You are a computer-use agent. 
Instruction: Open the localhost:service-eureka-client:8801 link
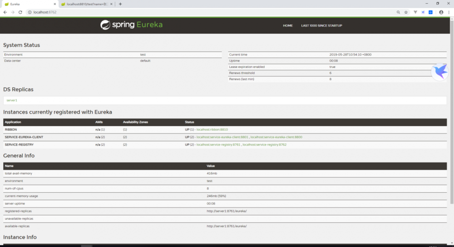(222, 137)
